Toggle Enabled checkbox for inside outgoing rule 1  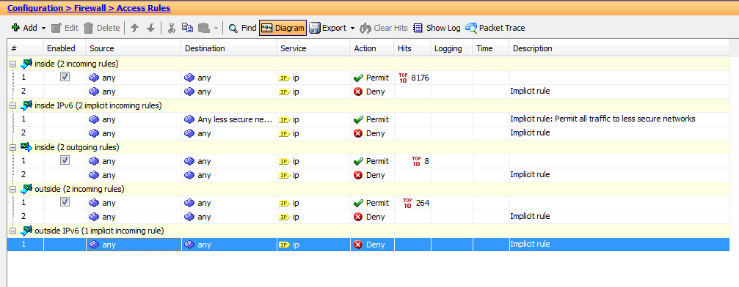tap(65, 160)
